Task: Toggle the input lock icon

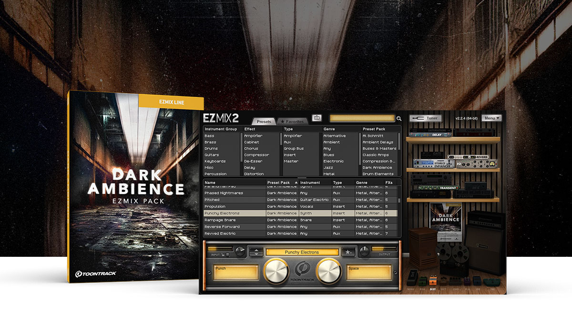Action: coord(224,255)
